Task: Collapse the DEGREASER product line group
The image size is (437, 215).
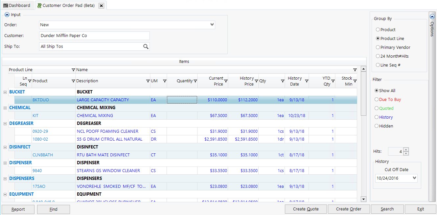Action: point(5,123)
